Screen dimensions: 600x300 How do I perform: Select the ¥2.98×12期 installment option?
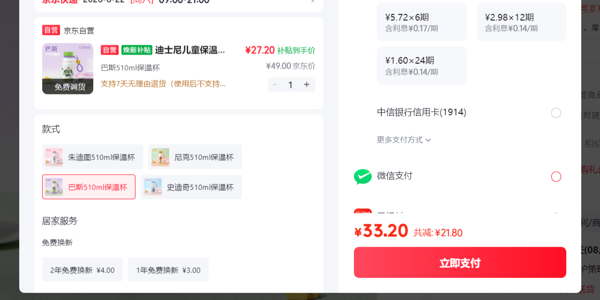point(521,22)
